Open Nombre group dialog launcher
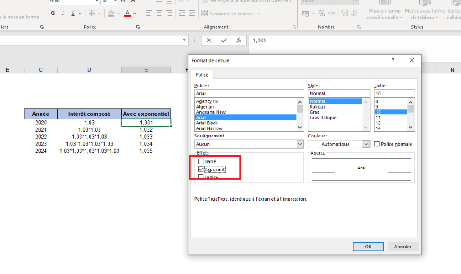Screen dimensions: 461x274 [359, 27]
